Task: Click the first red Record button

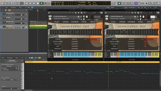Action: pos(45,3)
